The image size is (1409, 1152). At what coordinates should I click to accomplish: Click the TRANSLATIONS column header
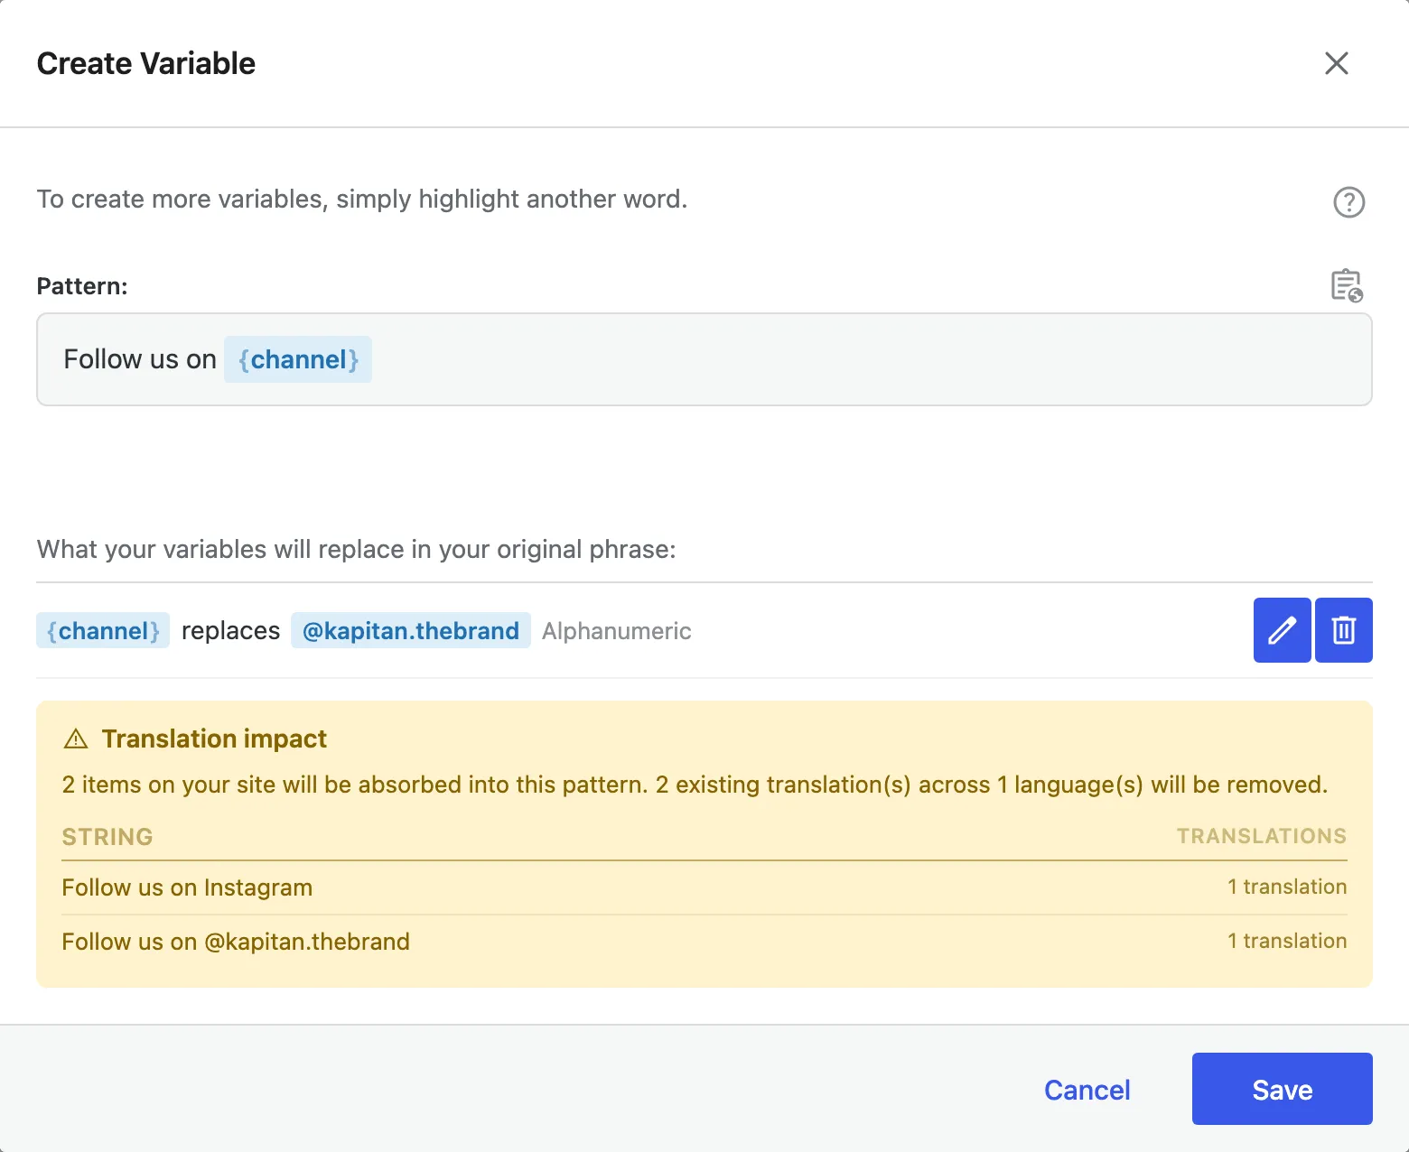pyautogui.click(x=1262, y=836)
